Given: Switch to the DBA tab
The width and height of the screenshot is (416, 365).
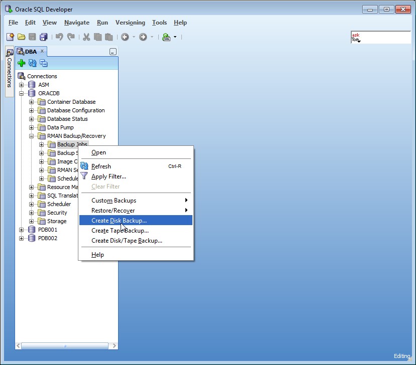Looking at the screenshot, I should (x=31, y=51).
